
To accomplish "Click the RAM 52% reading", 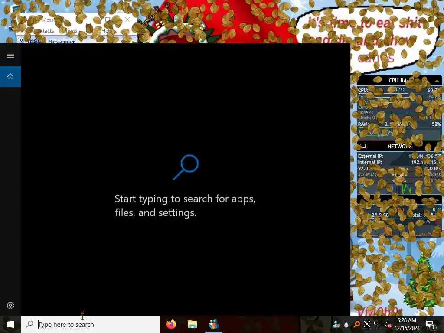I will 436,124.
